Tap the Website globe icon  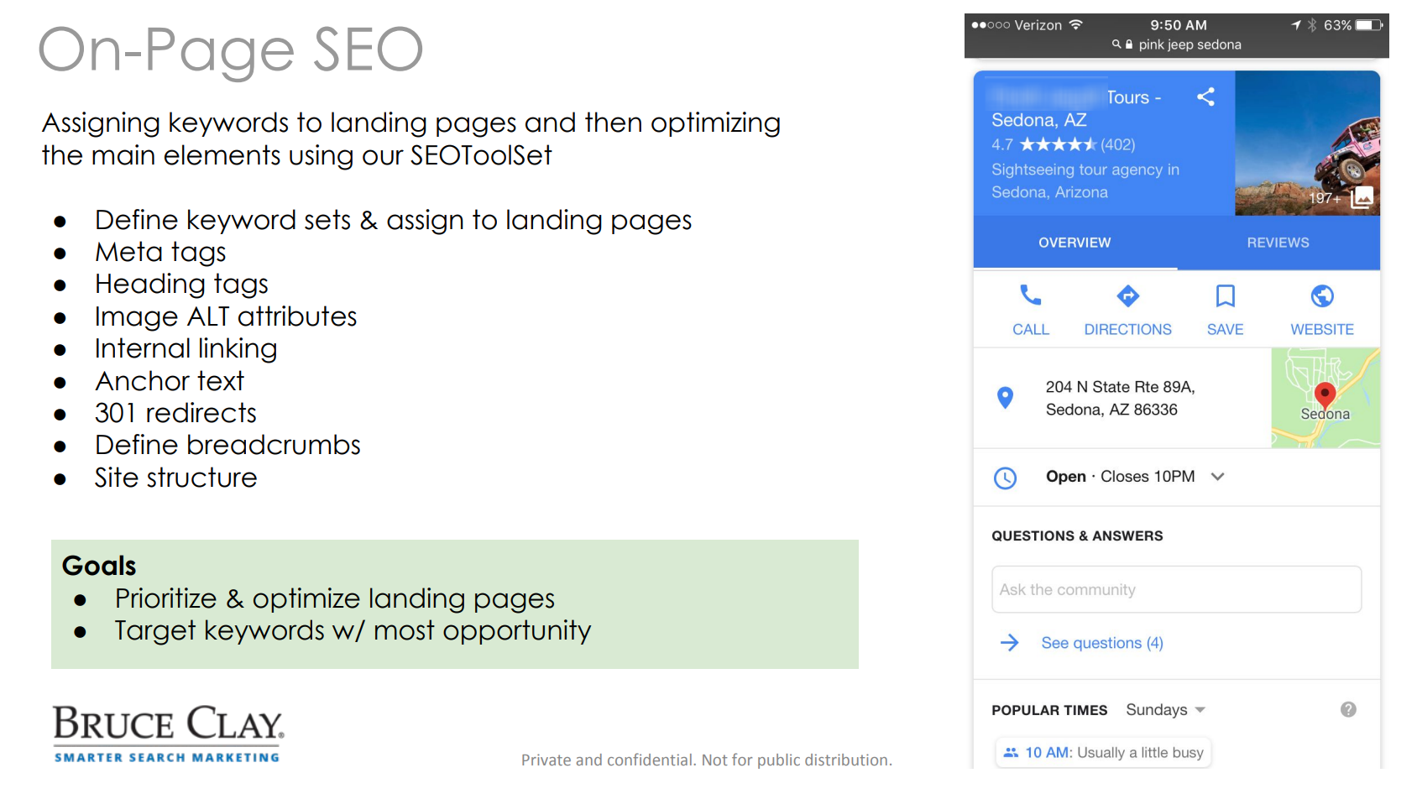1322,296
